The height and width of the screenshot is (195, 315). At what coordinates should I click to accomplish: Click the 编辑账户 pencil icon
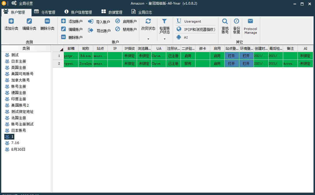click(63, 29)
